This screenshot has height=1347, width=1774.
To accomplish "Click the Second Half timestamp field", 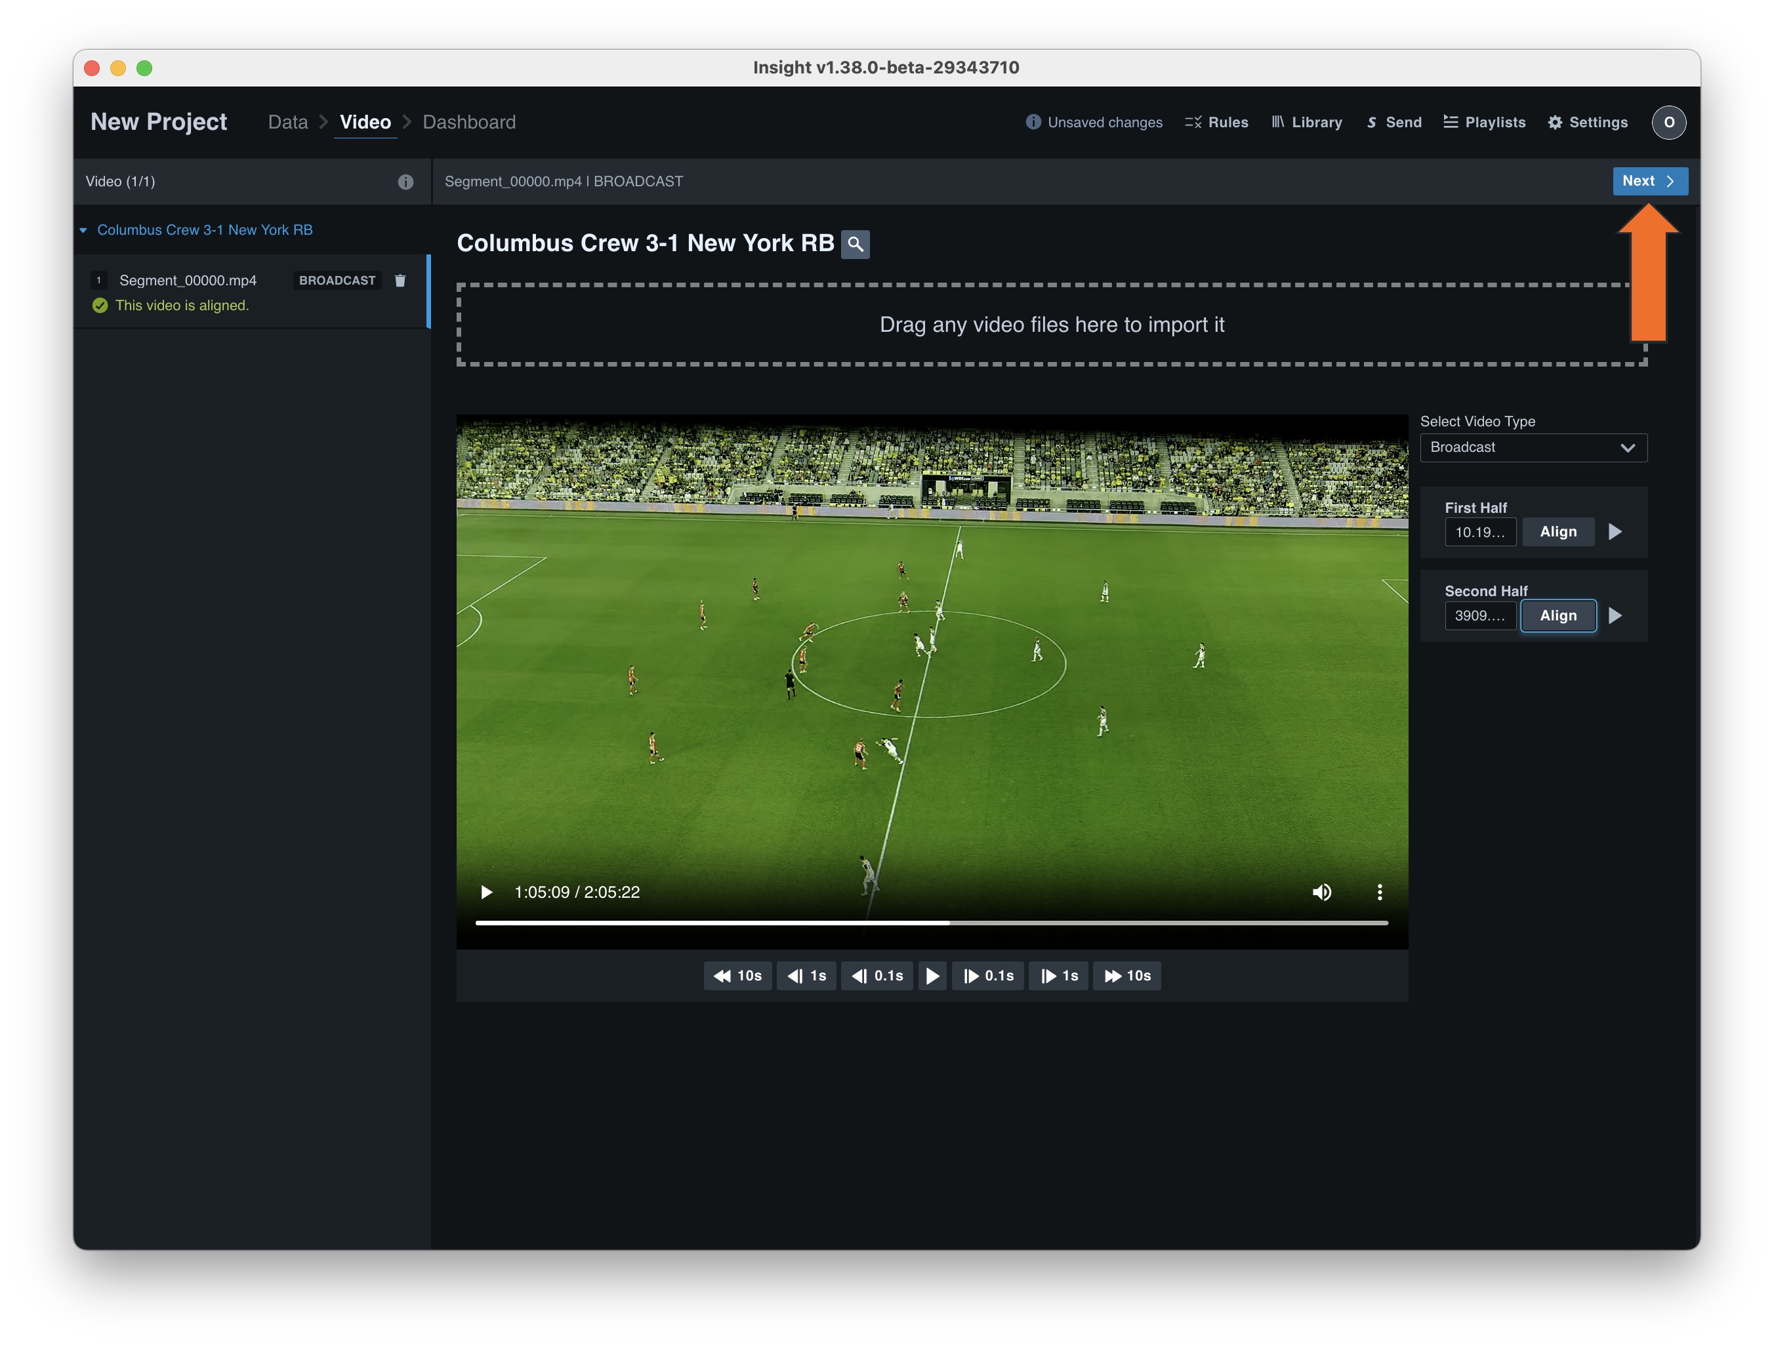I will tap(1479, 616).
